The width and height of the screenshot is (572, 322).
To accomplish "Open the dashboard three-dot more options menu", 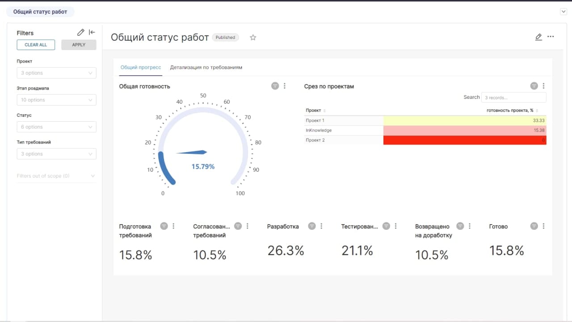I will (x=551, y=37).
